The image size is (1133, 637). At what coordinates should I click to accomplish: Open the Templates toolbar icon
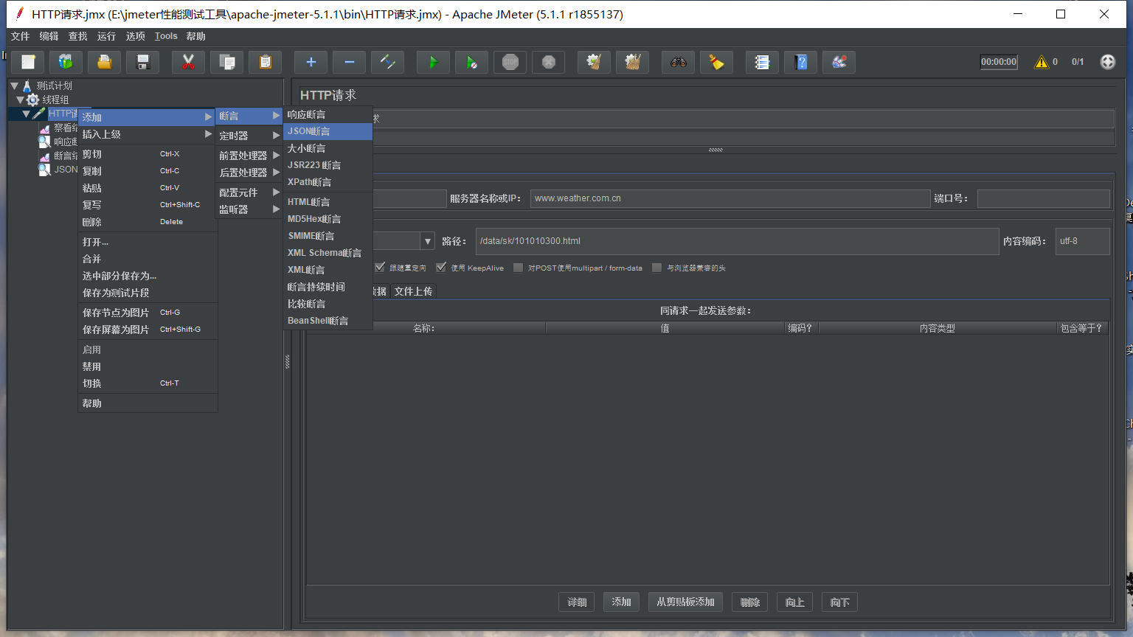tap(66, 62)
